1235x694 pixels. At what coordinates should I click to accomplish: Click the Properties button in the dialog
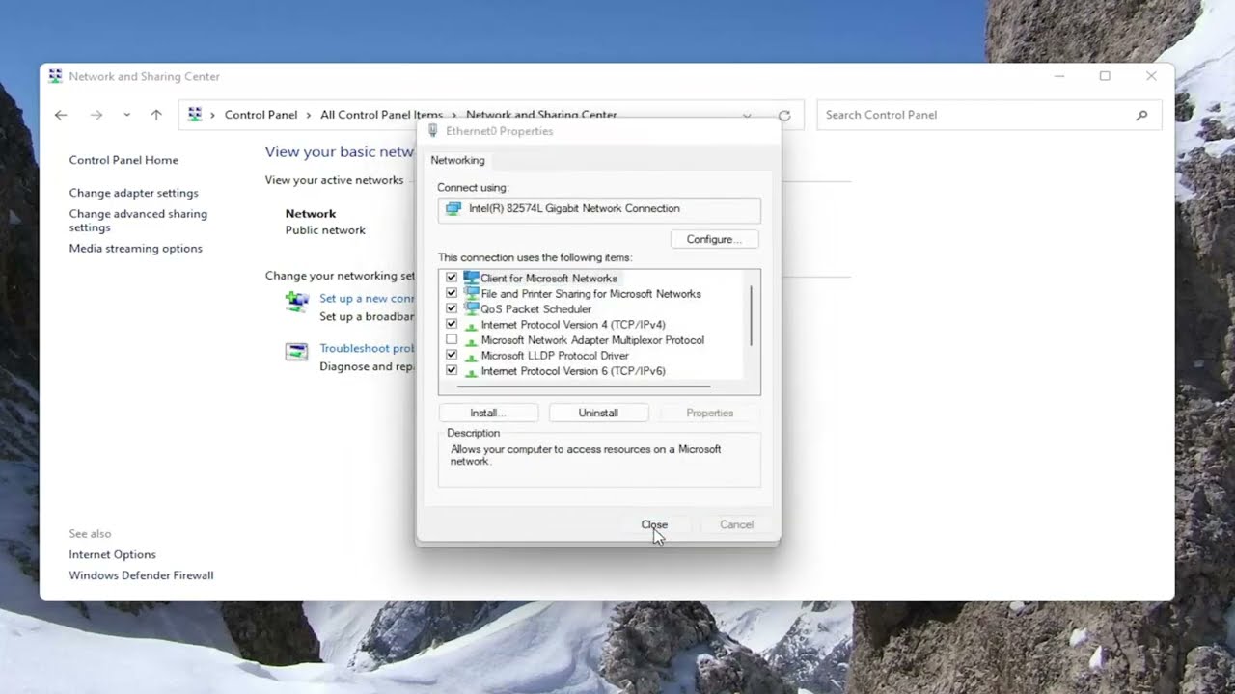[x=710, y=413]
